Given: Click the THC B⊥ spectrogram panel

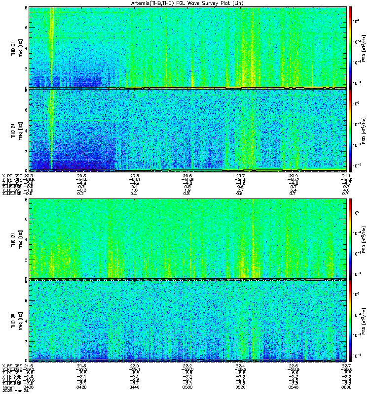Looking at the screenshot, I should coord(187,239).
